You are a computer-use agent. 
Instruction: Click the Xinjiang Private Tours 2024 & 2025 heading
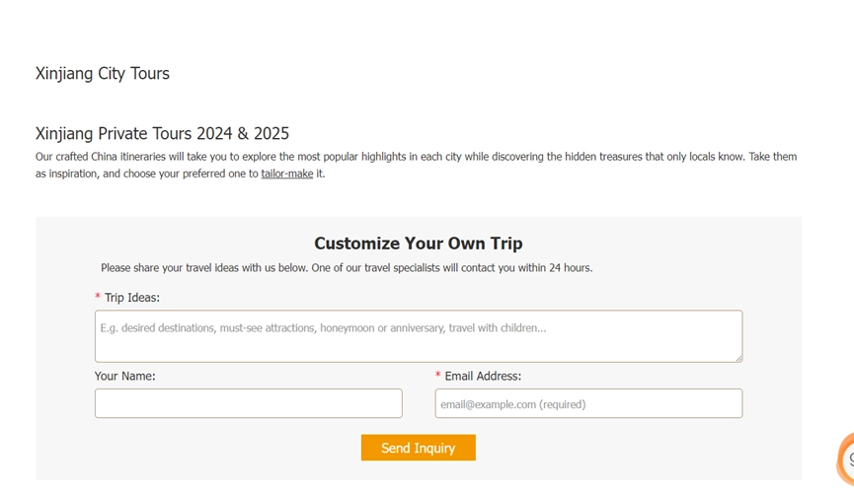pos(162,133)
